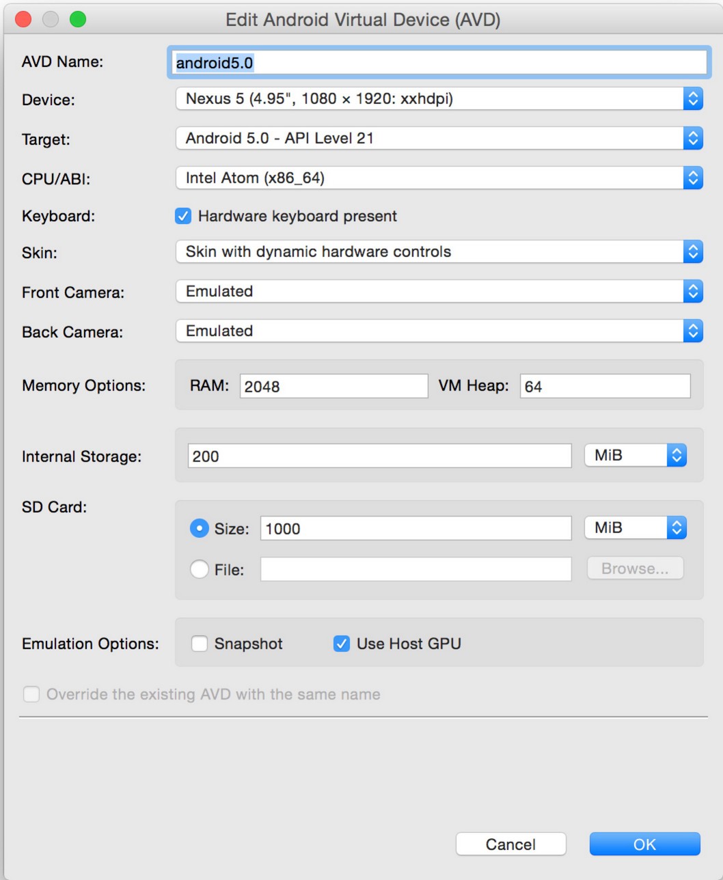This screenshot has height=880, width=723.
Task: Open the SD Card size MiB unit dropdown
Action: [x=636, y=527]
